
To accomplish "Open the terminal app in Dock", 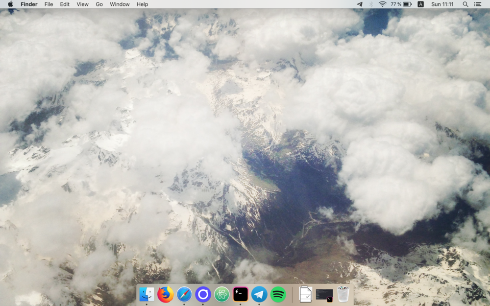I will (240, 294).
